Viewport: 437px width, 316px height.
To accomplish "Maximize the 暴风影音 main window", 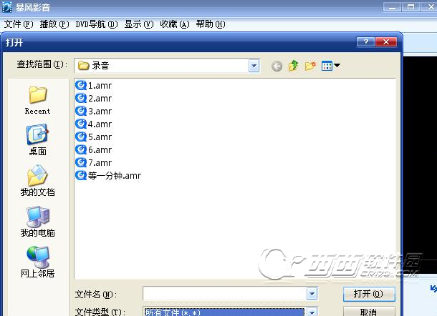I will pyautogui.click(x=410, y=7).
